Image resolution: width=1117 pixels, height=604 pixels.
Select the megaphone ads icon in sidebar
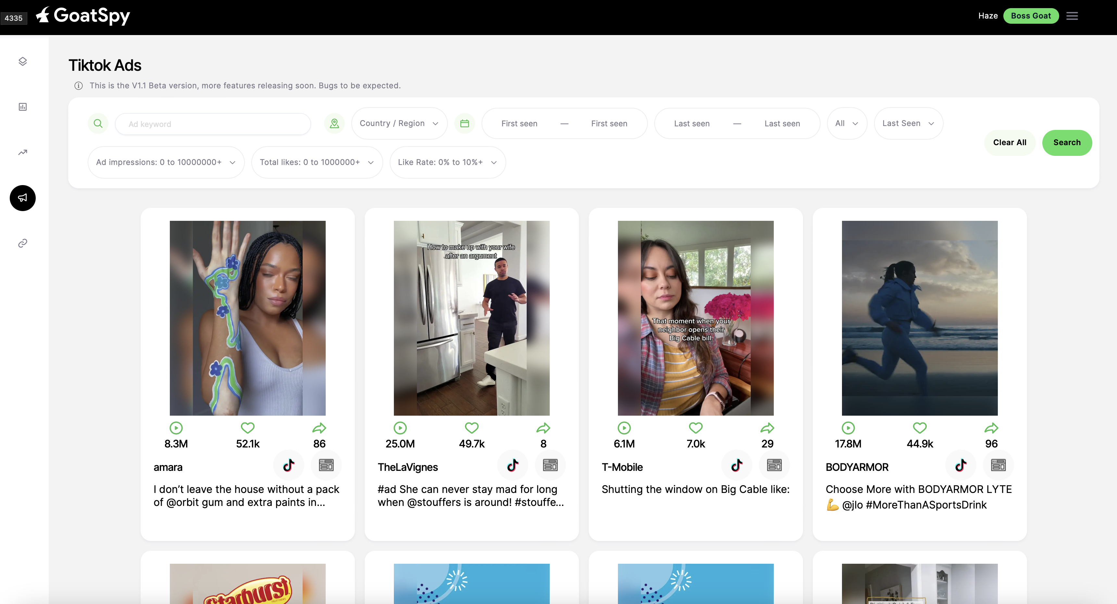click(22, 198)
